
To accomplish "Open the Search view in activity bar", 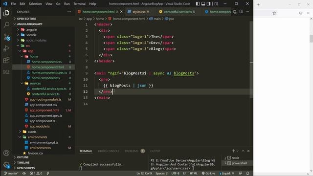I will (x=6, y=25).
